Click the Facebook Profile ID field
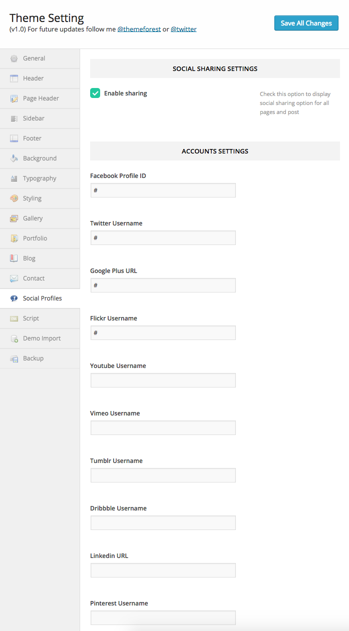 [163, 190]
